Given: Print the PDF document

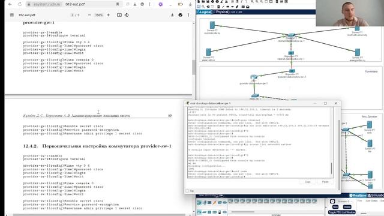Looking at the screenshot, I should [181, 15].
